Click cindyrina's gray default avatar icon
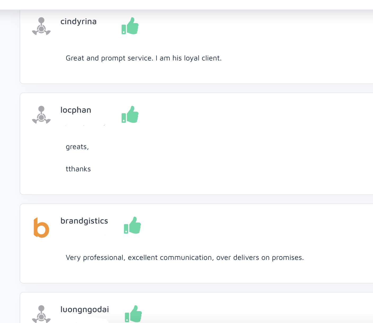This screenshot has height=323, width=373. [41, 26]
